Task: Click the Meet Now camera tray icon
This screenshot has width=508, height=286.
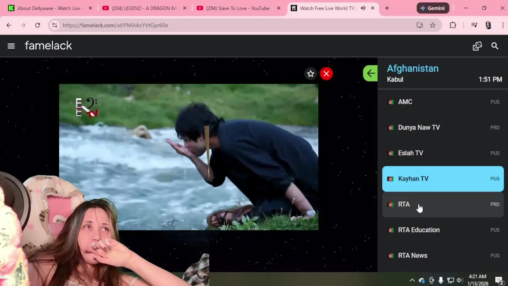Action: (x=431, y=280)
